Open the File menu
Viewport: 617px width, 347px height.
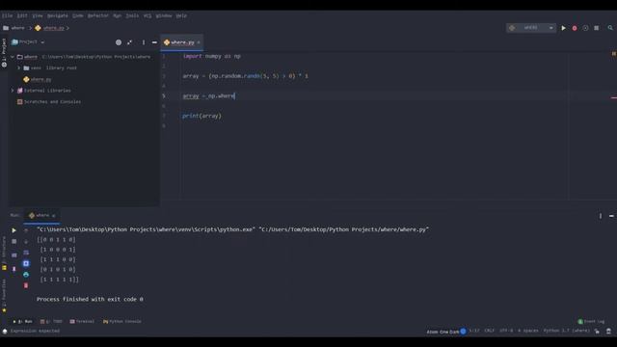(x=7, y=15)
